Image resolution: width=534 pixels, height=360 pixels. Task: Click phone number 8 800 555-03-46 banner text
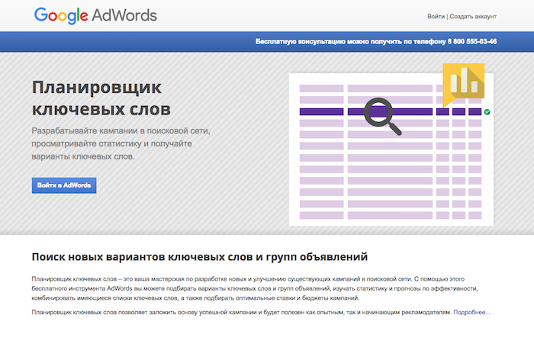(472, 41)
